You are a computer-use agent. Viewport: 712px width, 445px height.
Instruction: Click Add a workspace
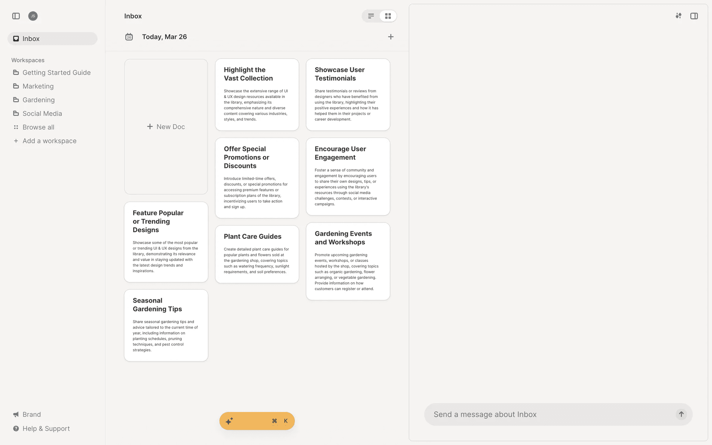[49, 141]
